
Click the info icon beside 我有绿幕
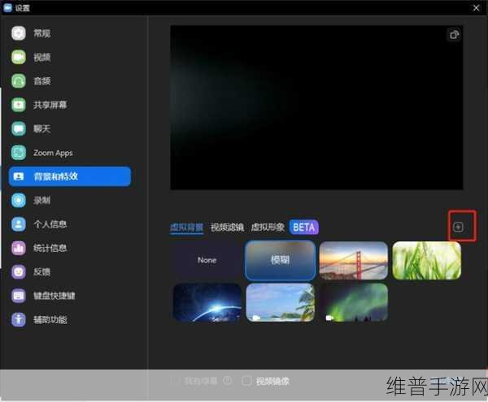tap(228, 380)
